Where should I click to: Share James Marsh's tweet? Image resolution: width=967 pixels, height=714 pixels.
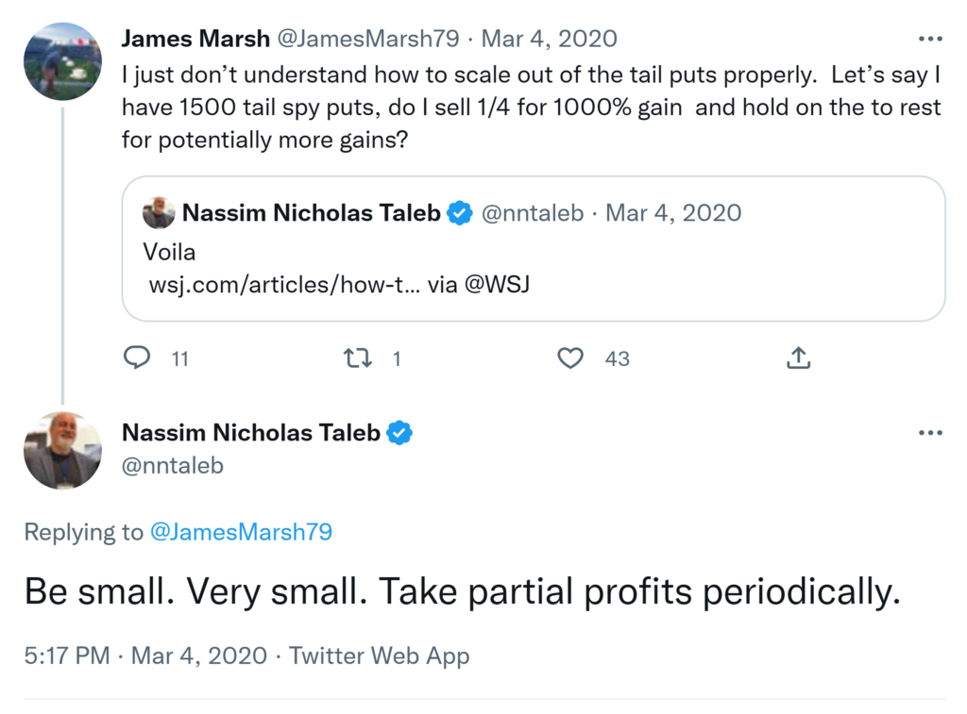797,358
